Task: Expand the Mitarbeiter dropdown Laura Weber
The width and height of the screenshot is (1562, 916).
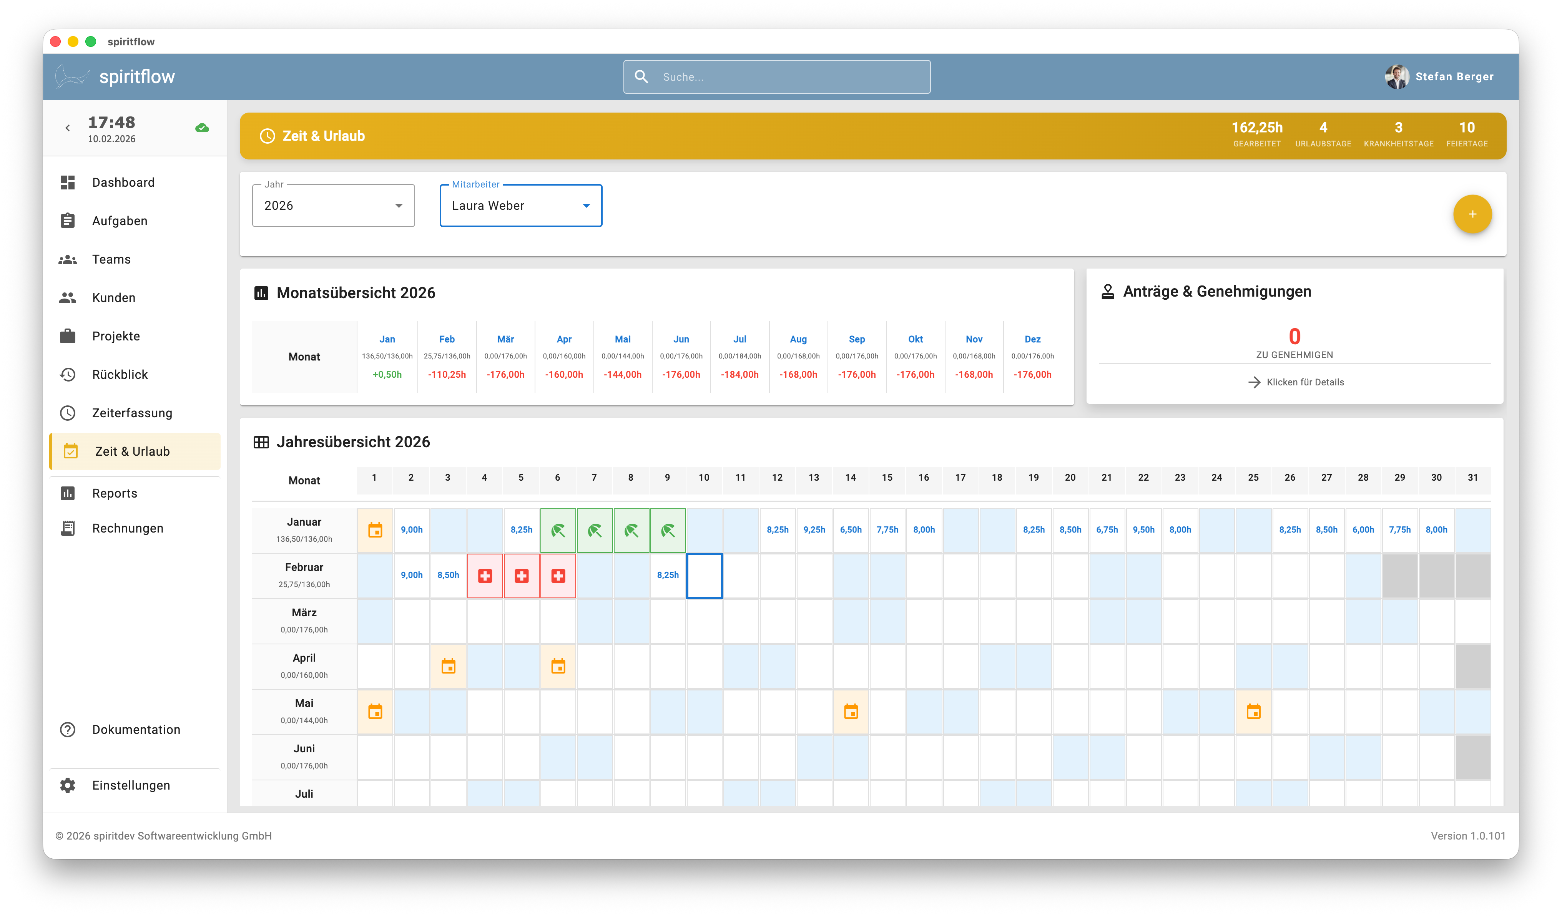Action: click(x=521, y=206)
